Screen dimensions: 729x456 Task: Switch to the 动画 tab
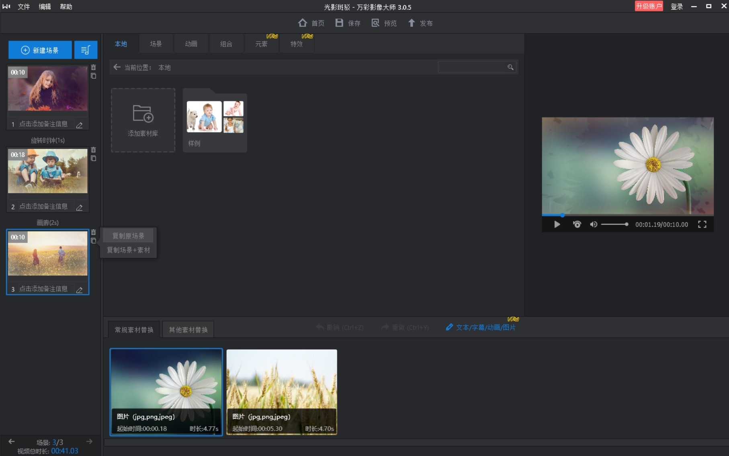191,44
